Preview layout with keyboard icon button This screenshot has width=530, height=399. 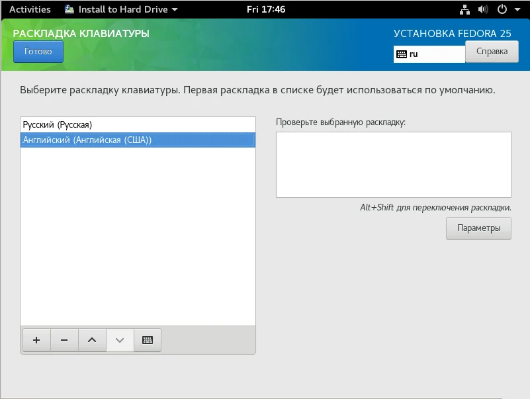(148, 340)
